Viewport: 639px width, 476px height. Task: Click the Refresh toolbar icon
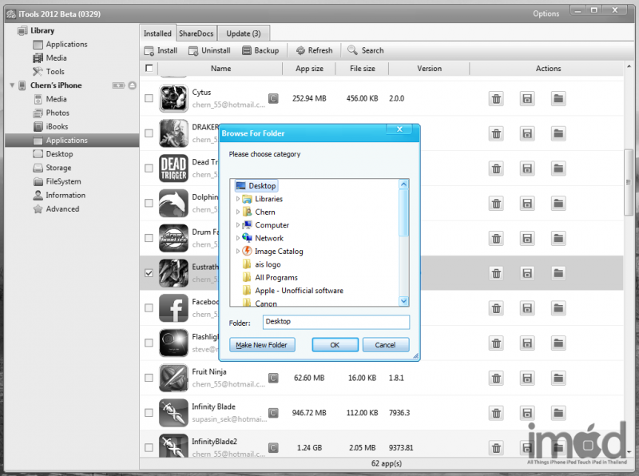300,50
